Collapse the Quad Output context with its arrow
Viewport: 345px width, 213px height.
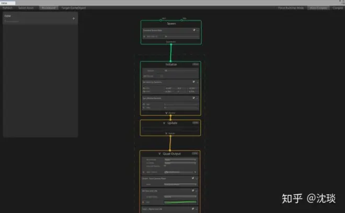coord(160,153)
